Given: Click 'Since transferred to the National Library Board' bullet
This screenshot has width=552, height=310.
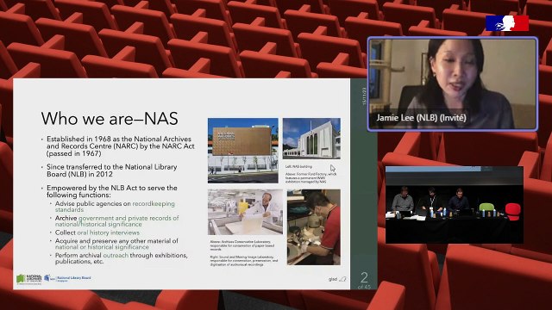Looking at the screenshot, I should 112,170.
